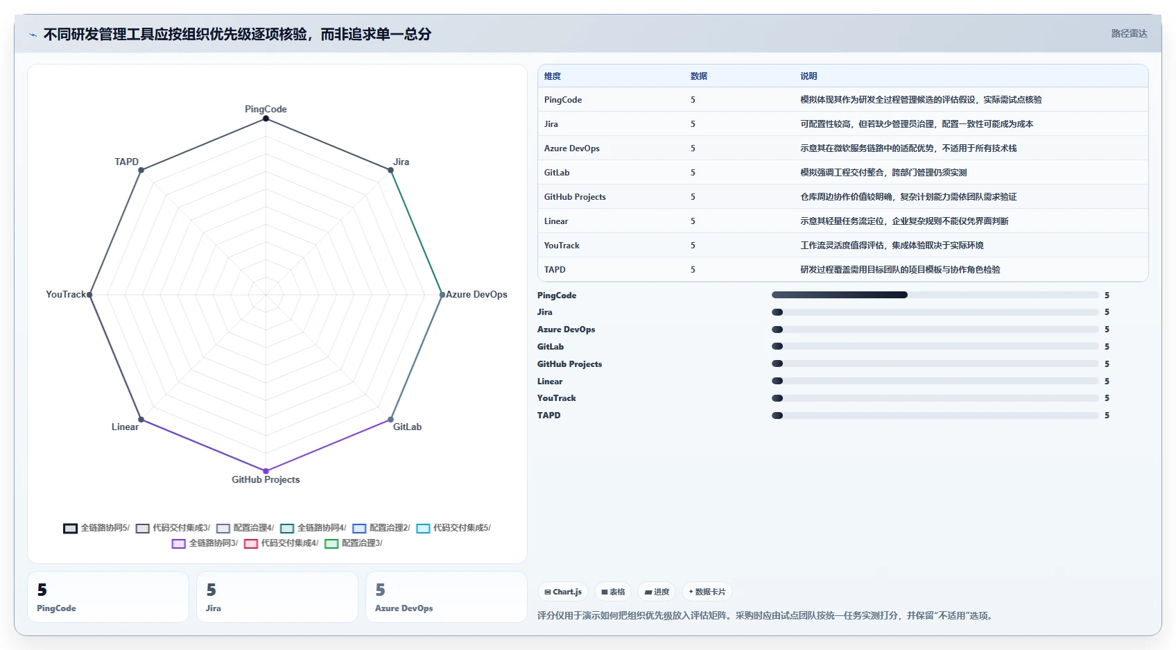Select the Linear row name in table
Screen dimensions: 1176x650
(556, 221)
